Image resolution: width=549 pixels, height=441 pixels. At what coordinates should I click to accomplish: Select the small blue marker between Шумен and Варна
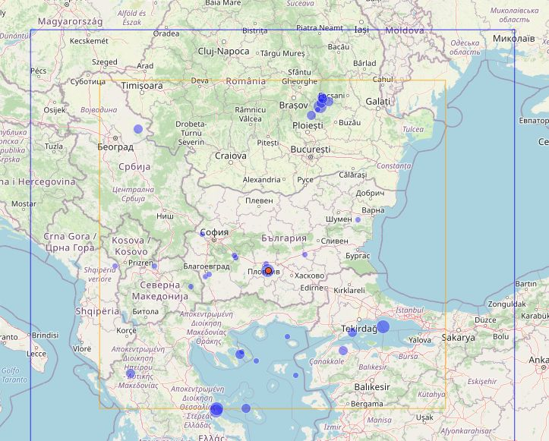pos(358,220)
